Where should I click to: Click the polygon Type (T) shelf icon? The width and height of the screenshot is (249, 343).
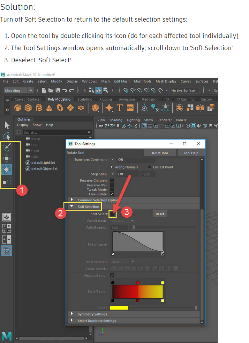pos(120,108)
